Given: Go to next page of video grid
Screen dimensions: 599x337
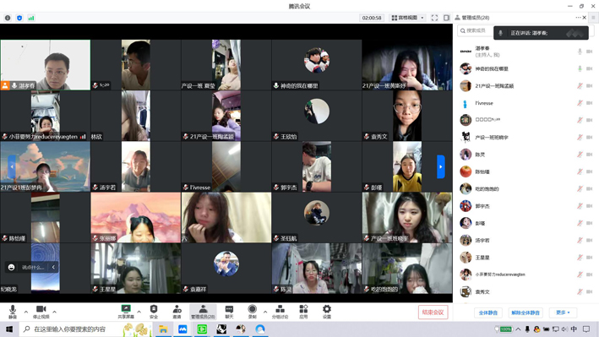Looking at the screenshot, I should pos(440,166).
